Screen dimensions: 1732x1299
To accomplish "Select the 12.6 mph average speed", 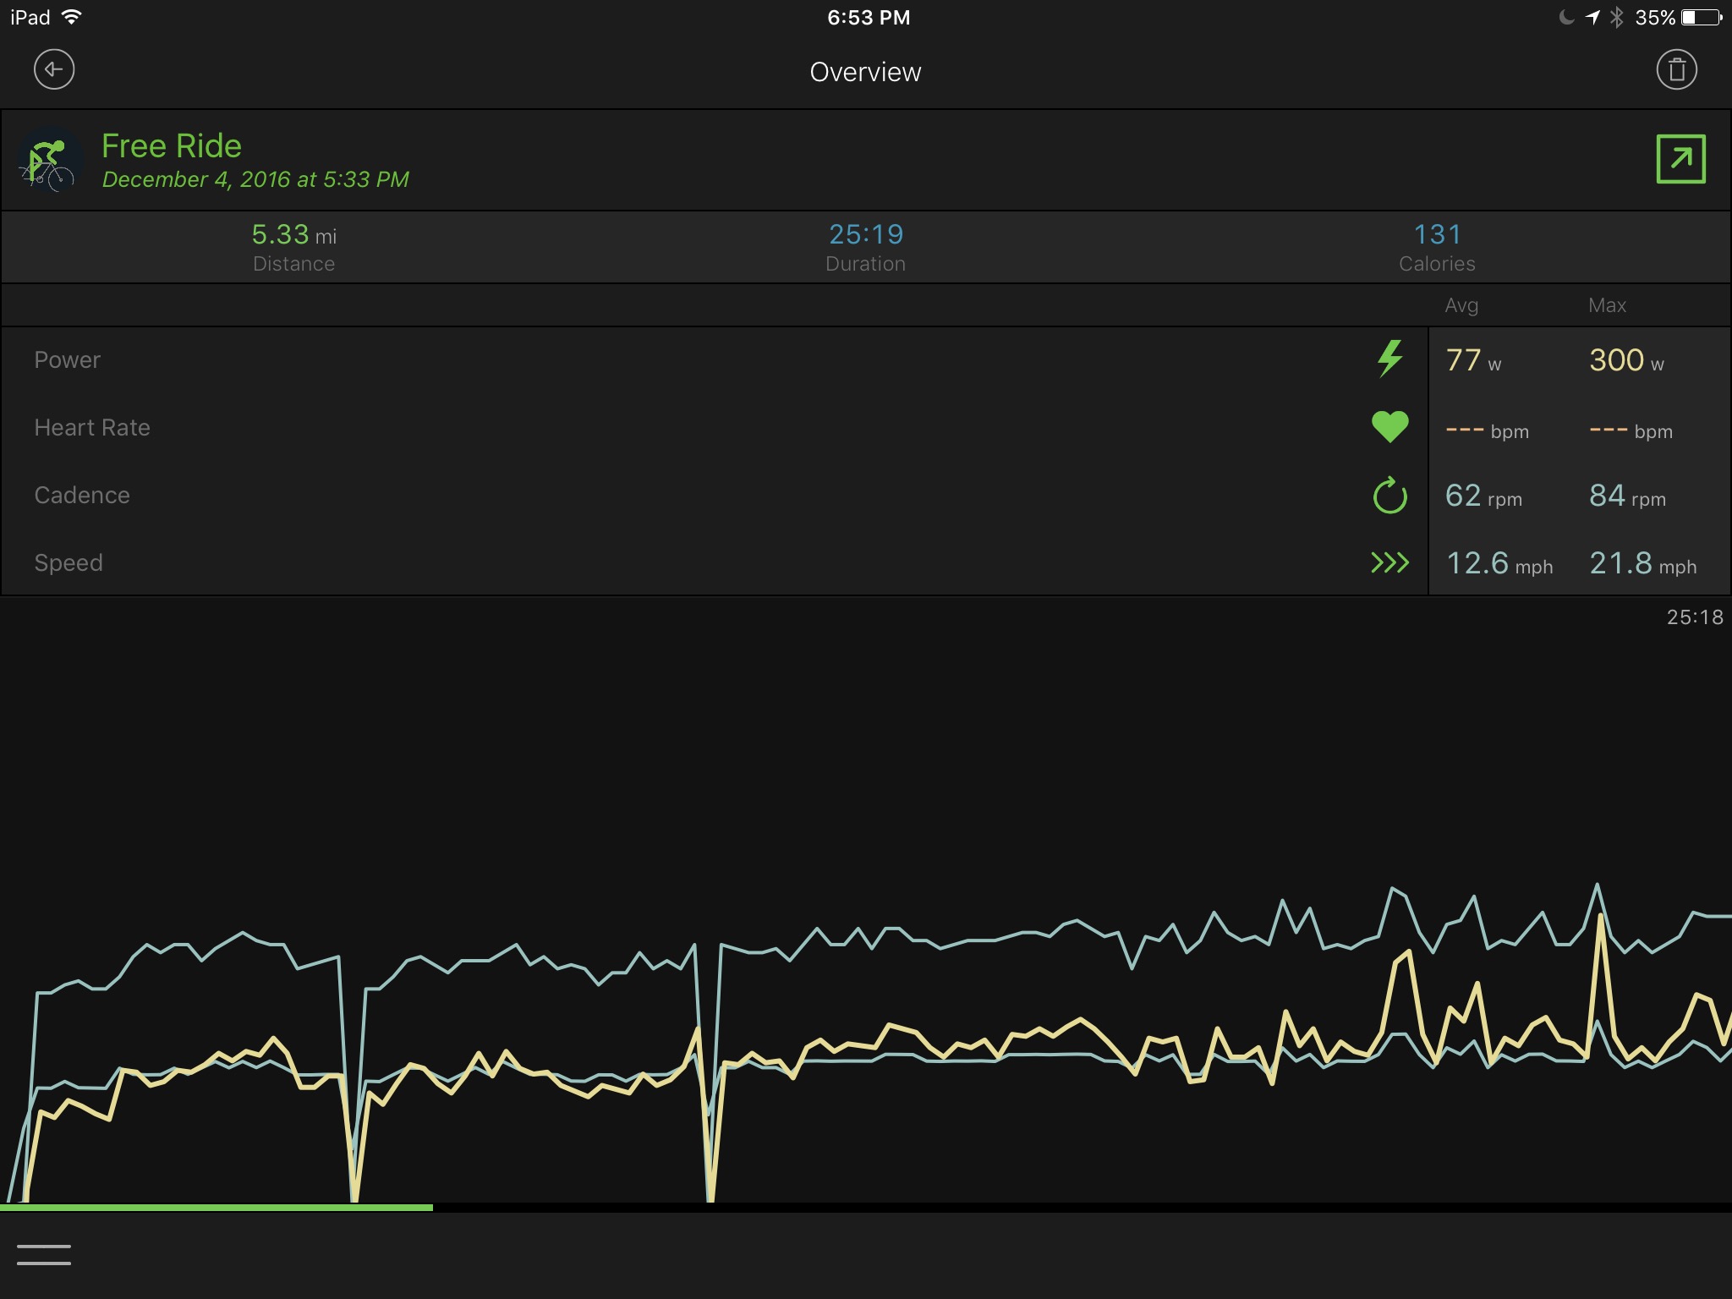I will click(x=1499, y=563).
